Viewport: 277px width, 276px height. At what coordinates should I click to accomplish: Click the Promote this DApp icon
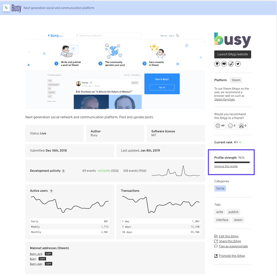click(216, 256)
